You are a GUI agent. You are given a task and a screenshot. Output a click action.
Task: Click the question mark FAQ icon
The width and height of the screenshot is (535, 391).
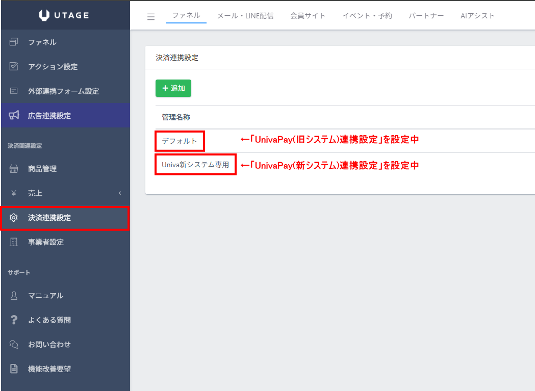pyautogui.click(x=14, y=320)
